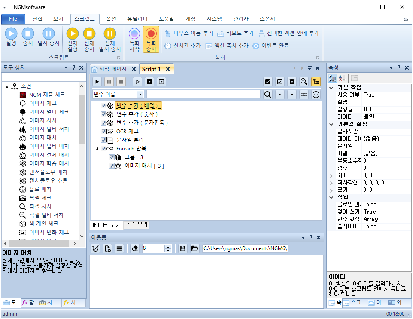Image resolution: width=413 pixels, height=319 pixels.
Task: Open the 유틸리티 ribbon tab
Action: 137,19
